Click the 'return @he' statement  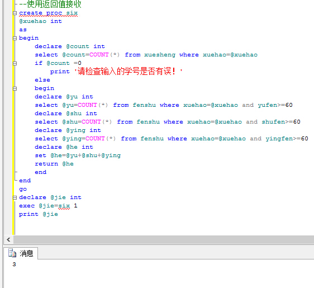[54, 164]
